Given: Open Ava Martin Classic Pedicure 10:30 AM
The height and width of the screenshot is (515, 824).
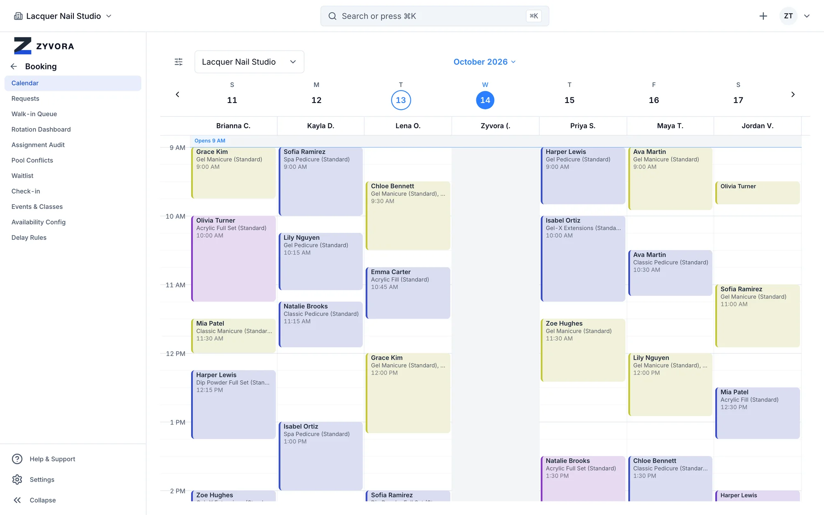Looking at the screenshot, I should [670, 273].
